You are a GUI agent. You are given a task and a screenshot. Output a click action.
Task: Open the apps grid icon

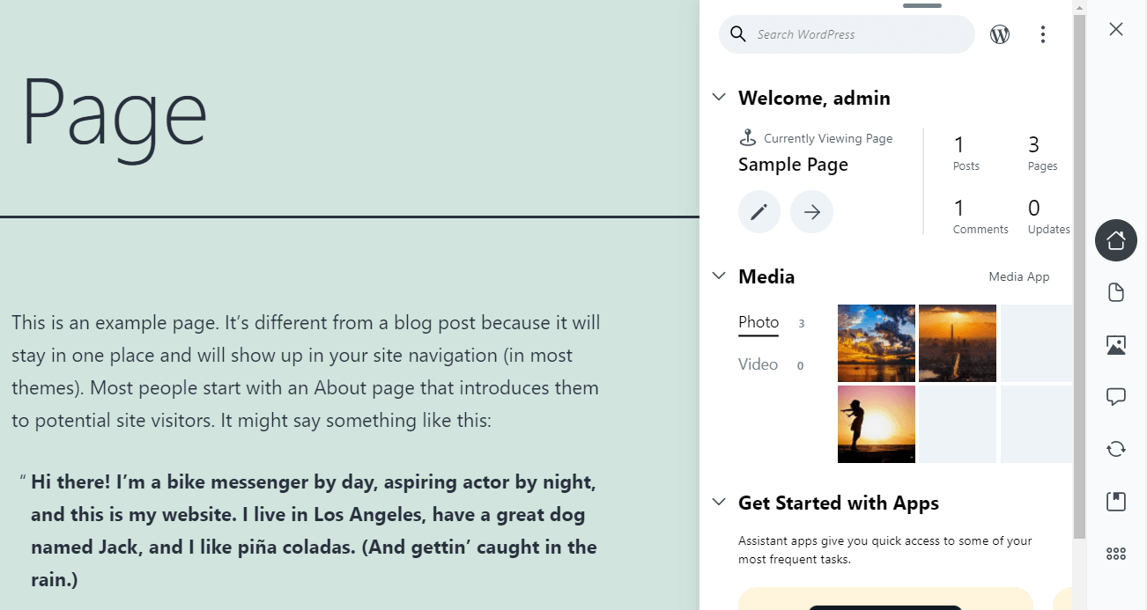pyautogui.click(x=1115, y=554)
